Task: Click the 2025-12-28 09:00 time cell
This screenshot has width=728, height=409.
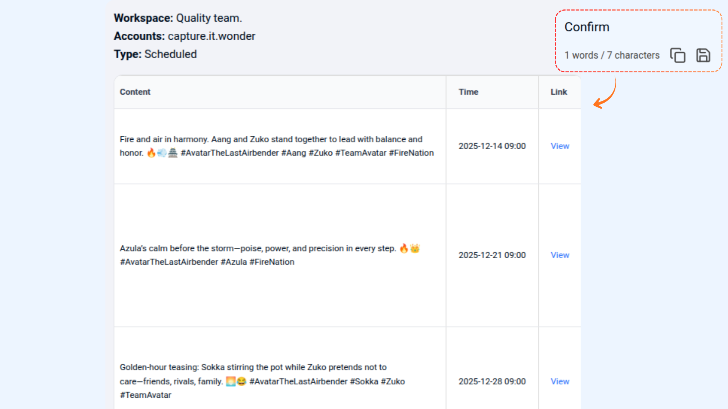Action: (492, 382)
